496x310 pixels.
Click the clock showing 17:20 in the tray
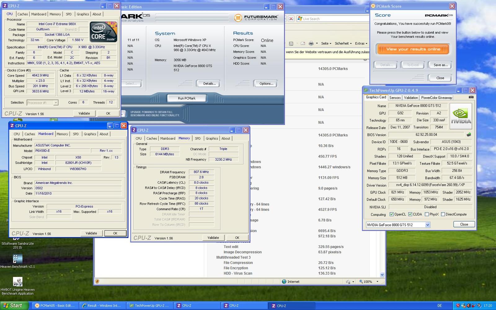(x=488, y=306)
